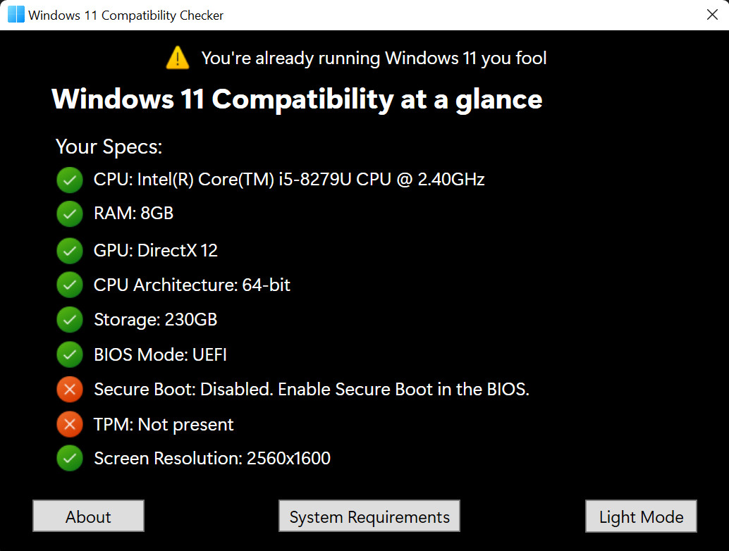Close the Compatibility Checker window
The image size is (729, 551).
coord(712,15)
